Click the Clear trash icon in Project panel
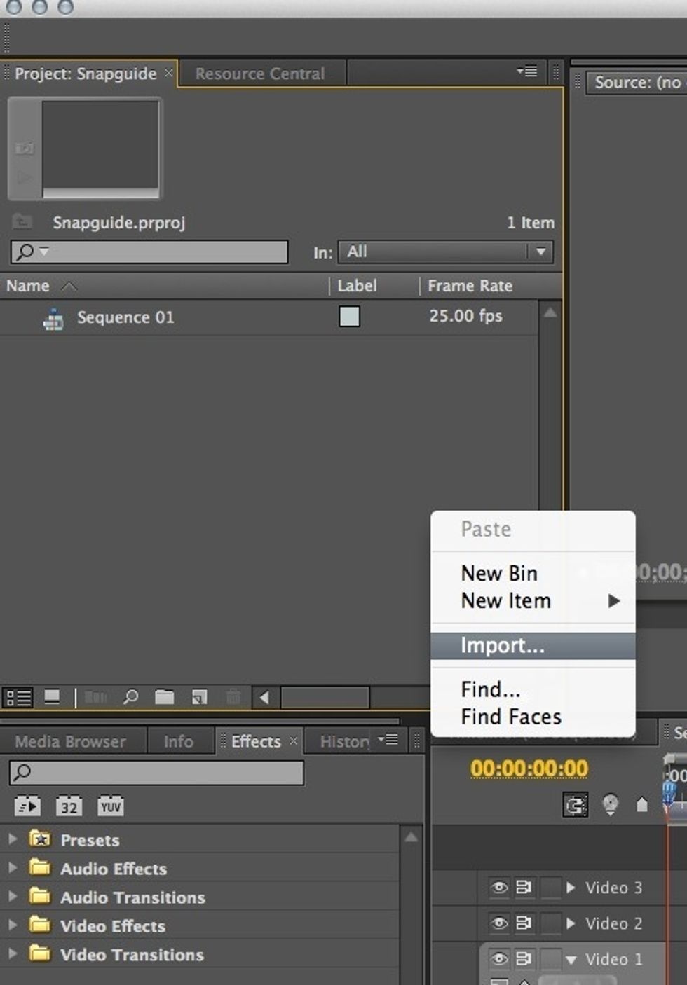Screen dimensions: 687x985 coord(233,698)
